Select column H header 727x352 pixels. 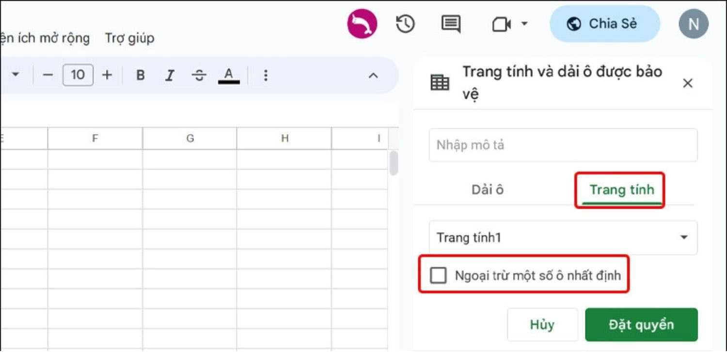[x=284, y=138]
